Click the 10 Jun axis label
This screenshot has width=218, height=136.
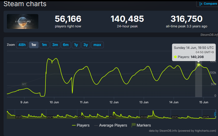(x=54, y=102)
